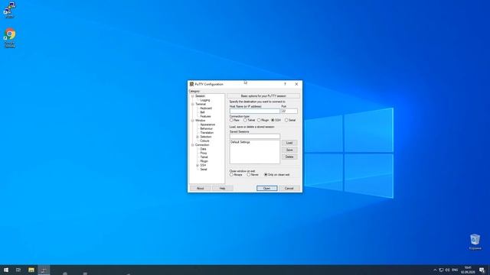Focus the Port number field

tap(289, 111)
